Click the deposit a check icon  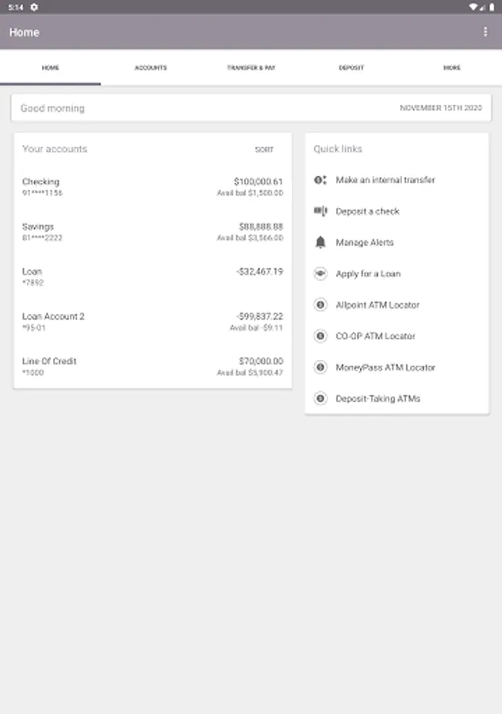[x=320, y=211]
